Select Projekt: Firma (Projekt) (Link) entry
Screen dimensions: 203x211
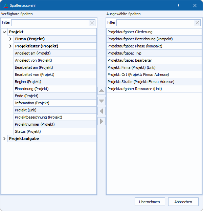point(131,67)
